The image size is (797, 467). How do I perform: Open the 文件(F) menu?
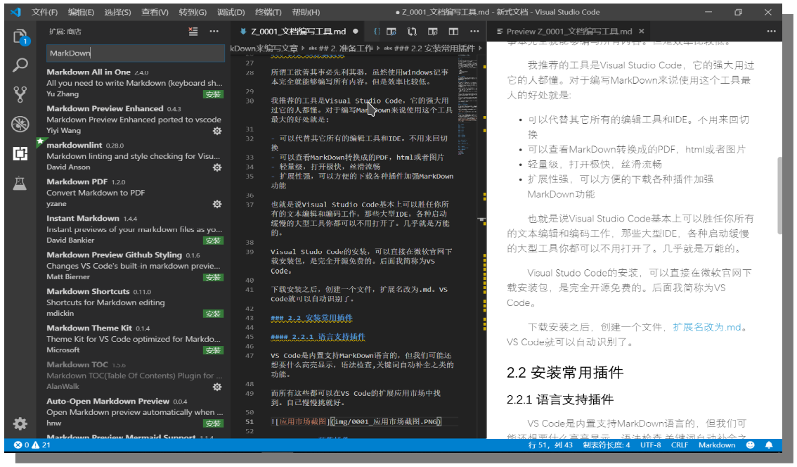point(44,13)
